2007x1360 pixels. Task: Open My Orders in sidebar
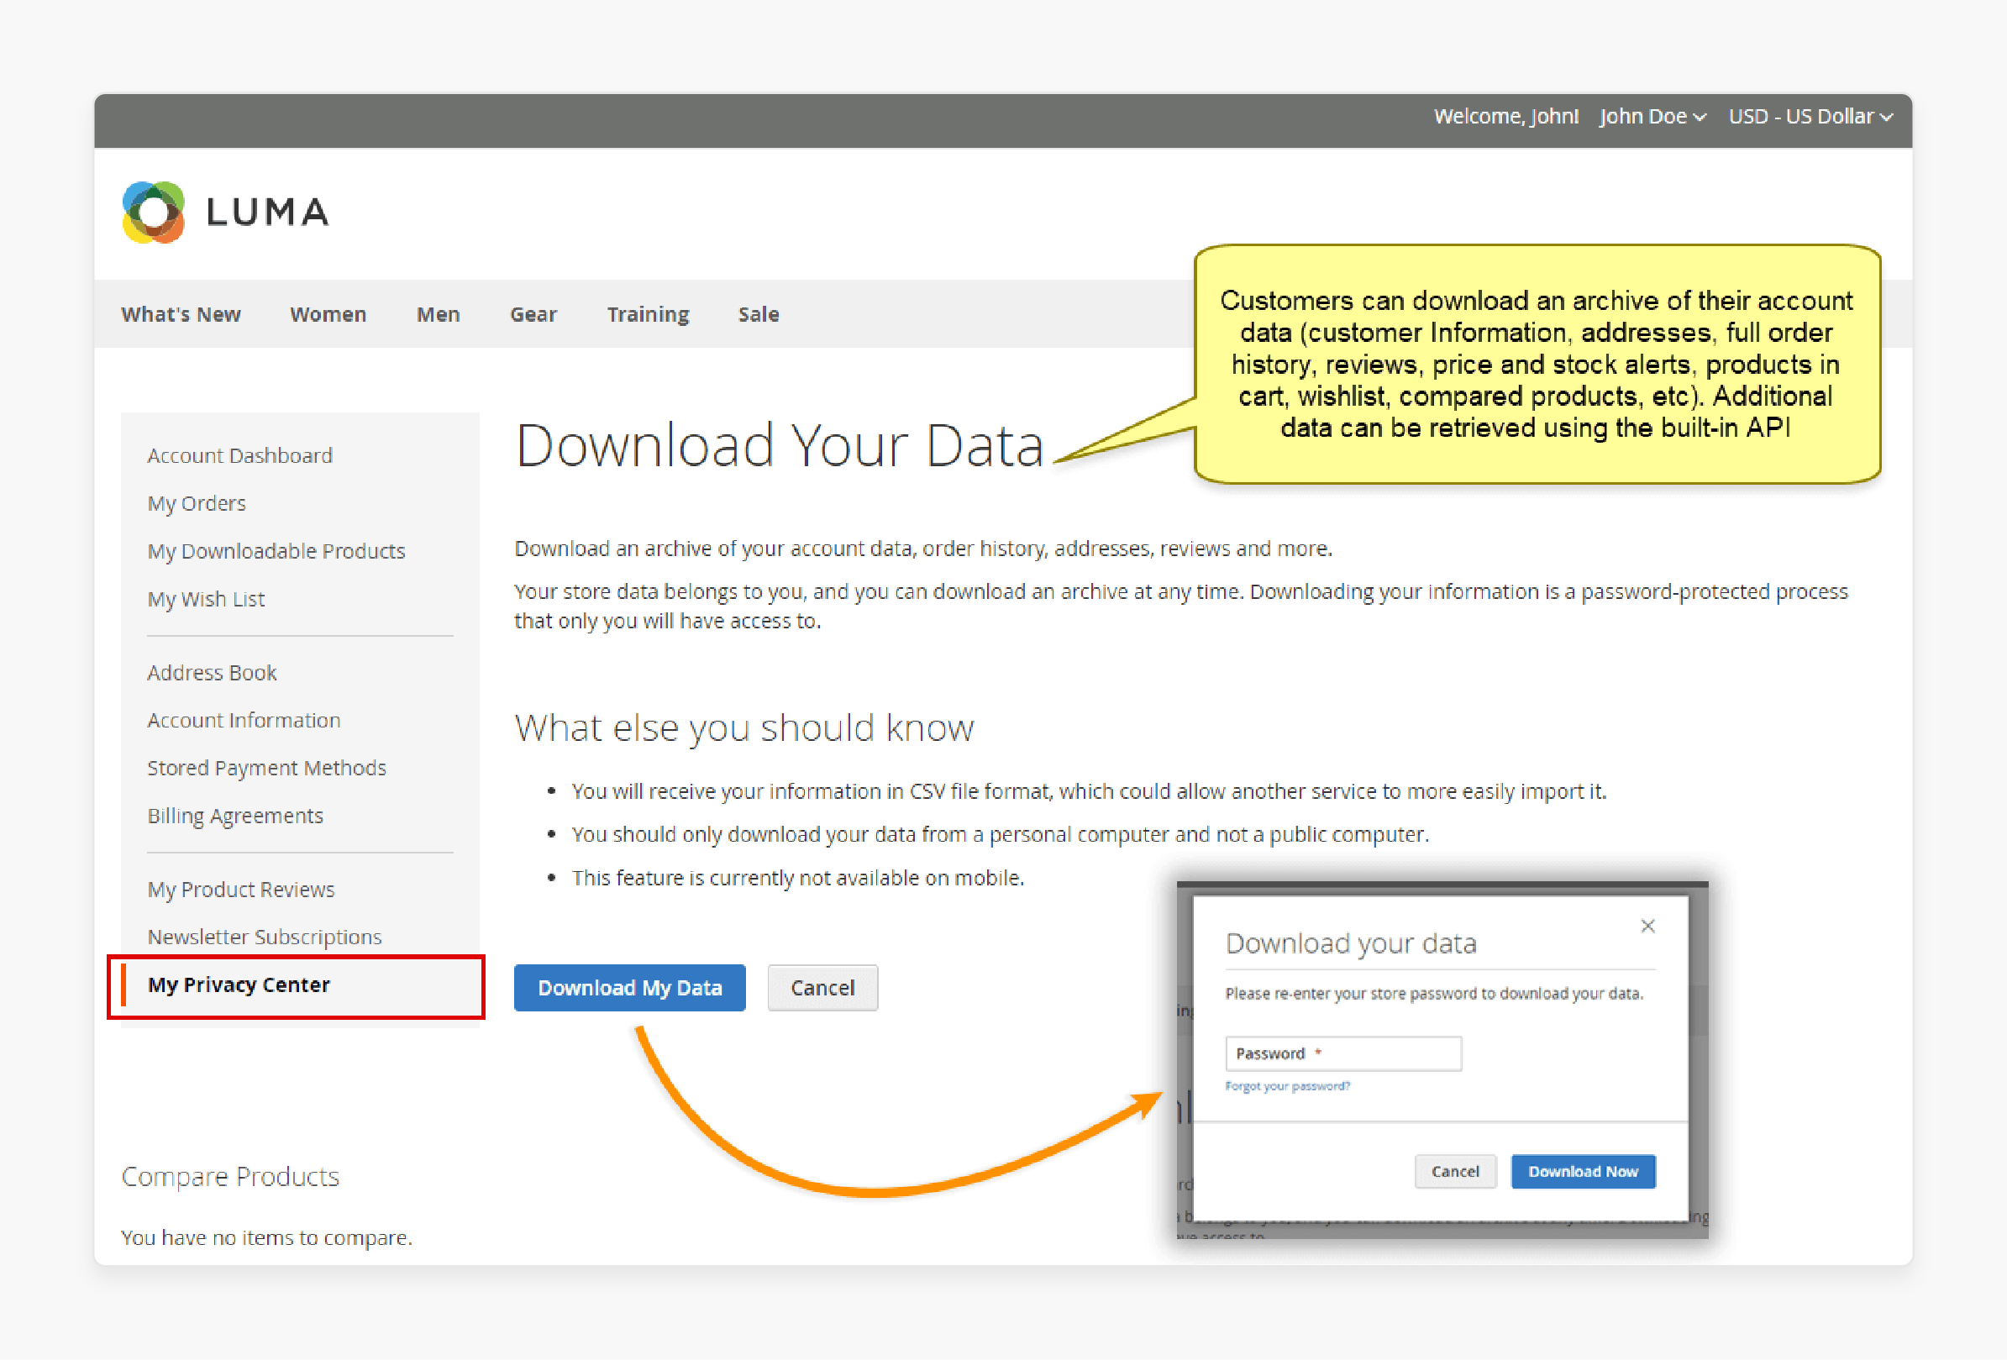pyautogui.click(x=196, y=503)
